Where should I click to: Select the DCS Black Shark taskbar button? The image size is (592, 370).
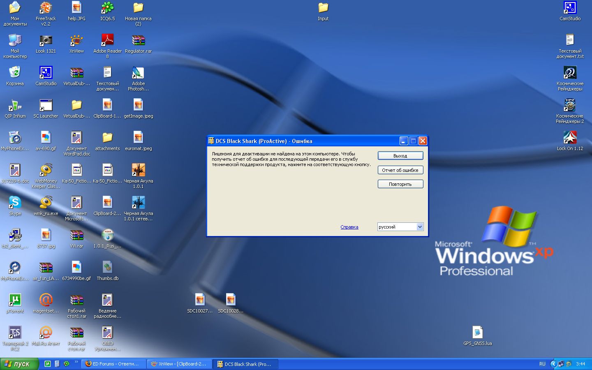click(x=246, y=364)
